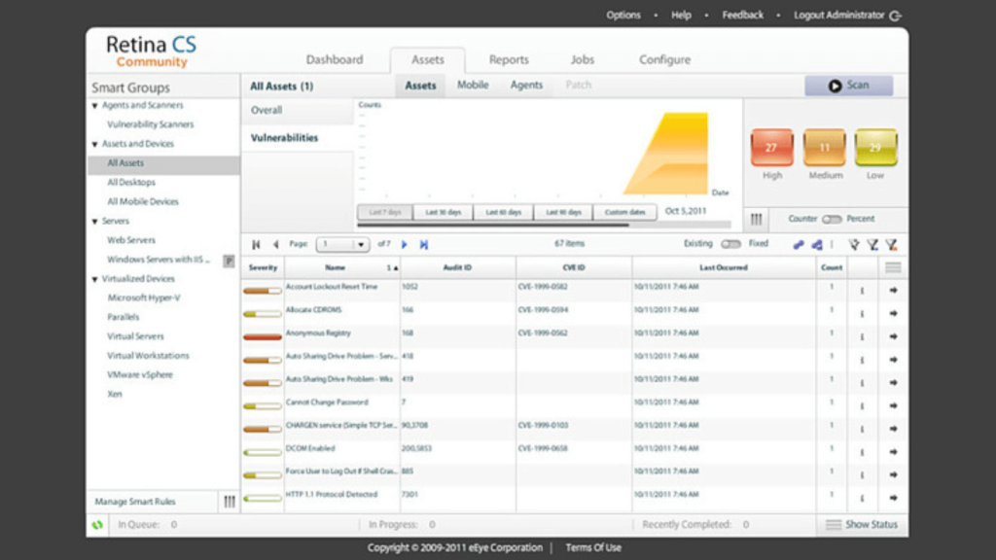Click the clear filter funnel icon

[x=891, y=244]
